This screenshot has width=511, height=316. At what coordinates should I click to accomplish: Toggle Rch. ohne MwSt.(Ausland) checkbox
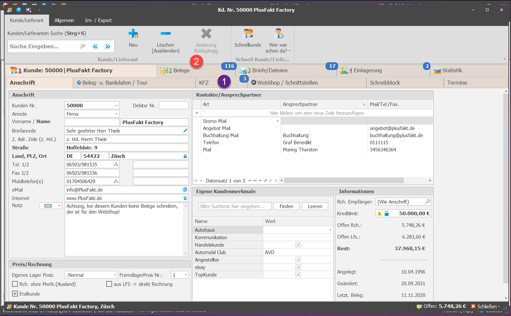[15, 284]
